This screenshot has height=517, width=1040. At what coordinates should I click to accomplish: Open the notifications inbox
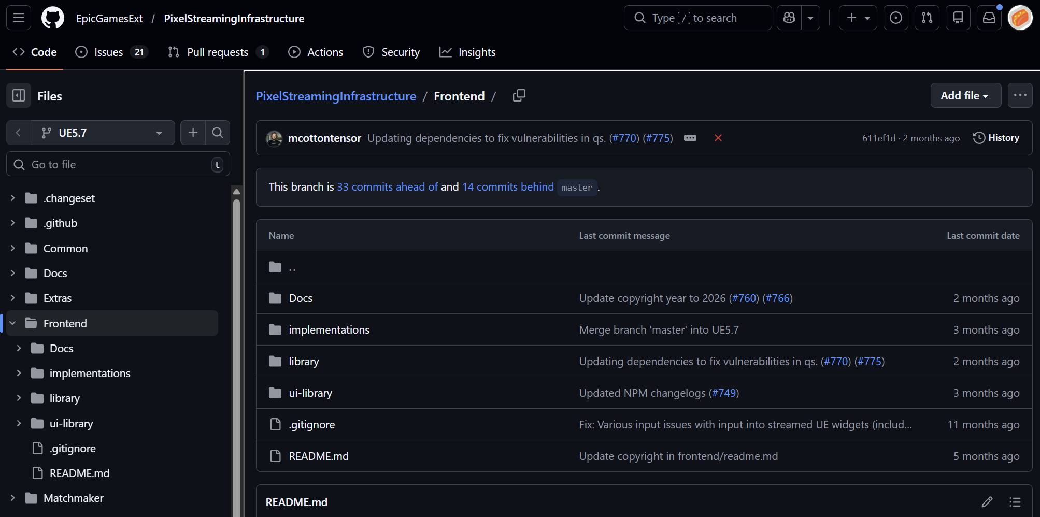pyautogui.click(x=989, y=18)
